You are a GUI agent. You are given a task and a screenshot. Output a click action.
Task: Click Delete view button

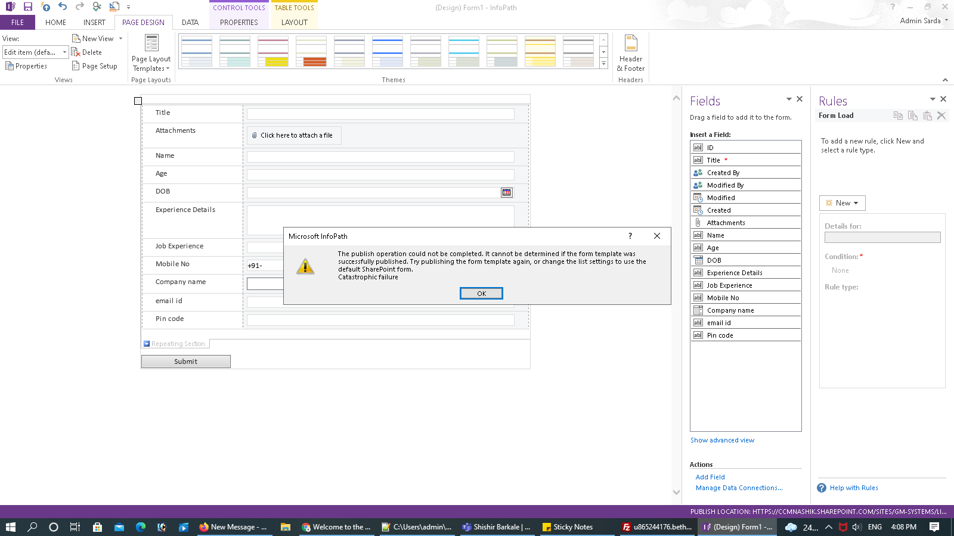click(87, 52)
